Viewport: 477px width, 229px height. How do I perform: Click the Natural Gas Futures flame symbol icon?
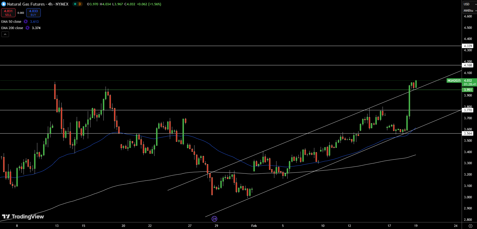click(4, 4)
